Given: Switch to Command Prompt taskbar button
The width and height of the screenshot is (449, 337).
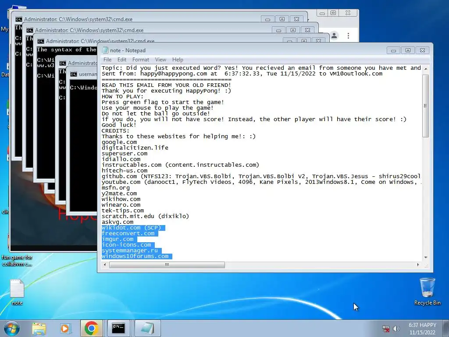Looking at the screenshot, I should 118,328.
